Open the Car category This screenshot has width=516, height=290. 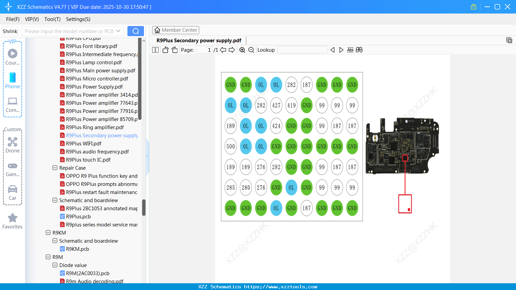tap(13, 192)
